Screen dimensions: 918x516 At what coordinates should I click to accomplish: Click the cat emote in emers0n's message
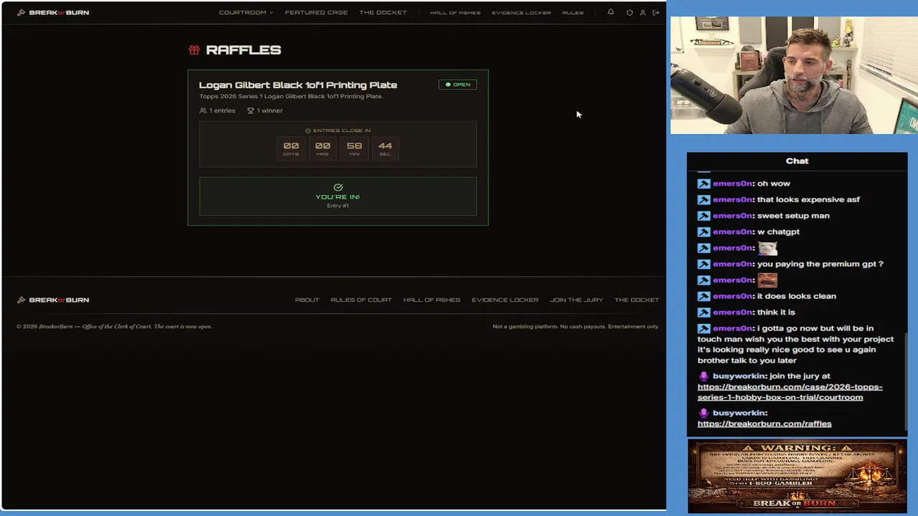pyautogui.click(x=767, y=248)
